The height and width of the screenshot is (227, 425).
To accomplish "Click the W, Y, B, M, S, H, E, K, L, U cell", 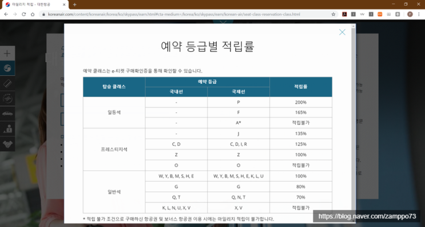I will pos(239,176).
